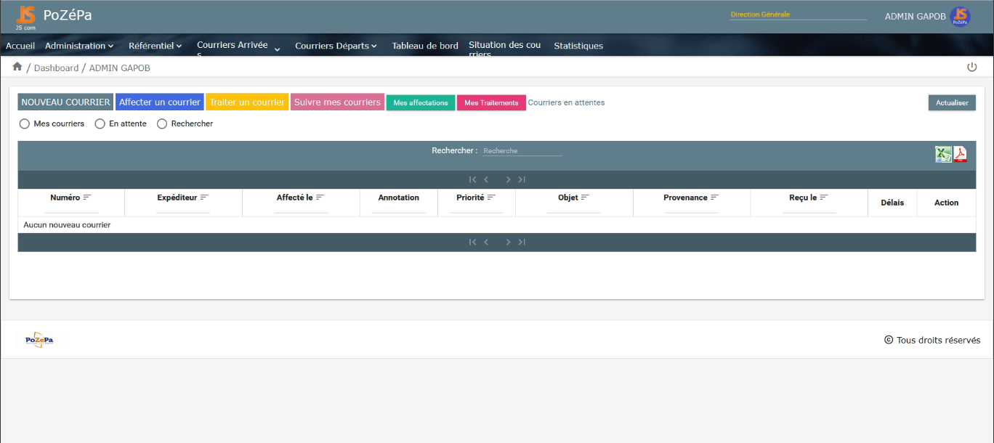Image resolution: width=994 pixels, height=443 pixels.
Task: Open the Référentiel dropdown menu
Action: coord(155,46)
